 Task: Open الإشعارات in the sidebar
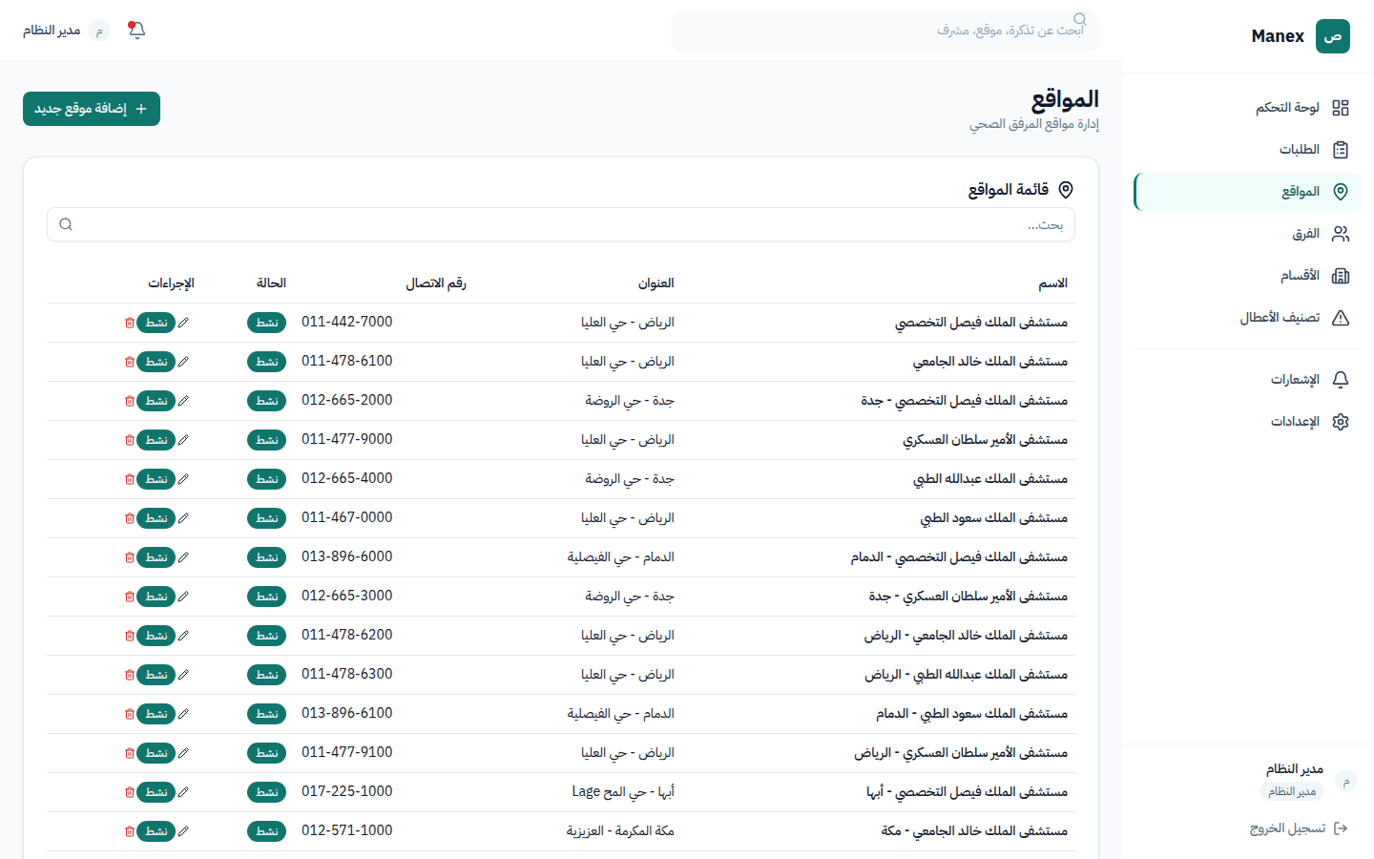click(x=1247, y=380)
